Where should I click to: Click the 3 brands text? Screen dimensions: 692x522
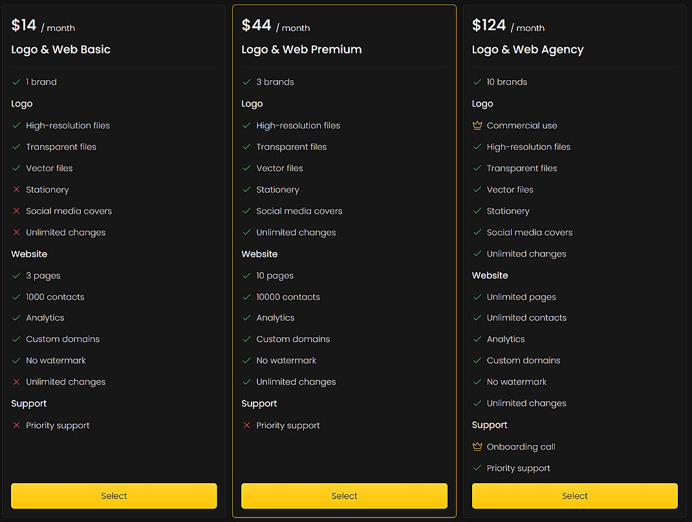pyautogui.click(x=275, y=82)
